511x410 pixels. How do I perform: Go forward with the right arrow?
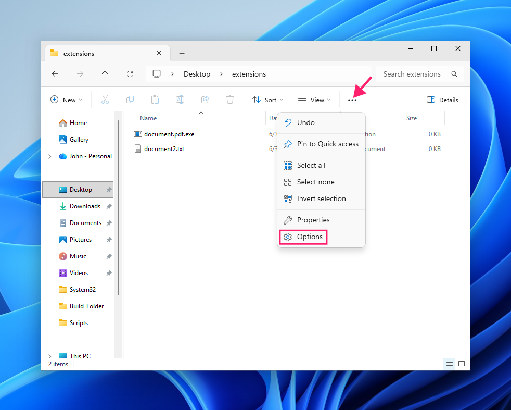click(80, 74)
